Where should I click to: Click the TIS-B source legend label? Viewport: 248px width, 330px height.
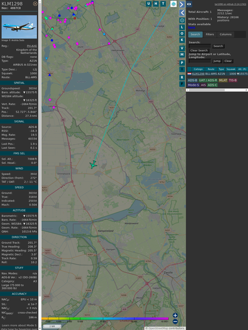pos(232,80)
